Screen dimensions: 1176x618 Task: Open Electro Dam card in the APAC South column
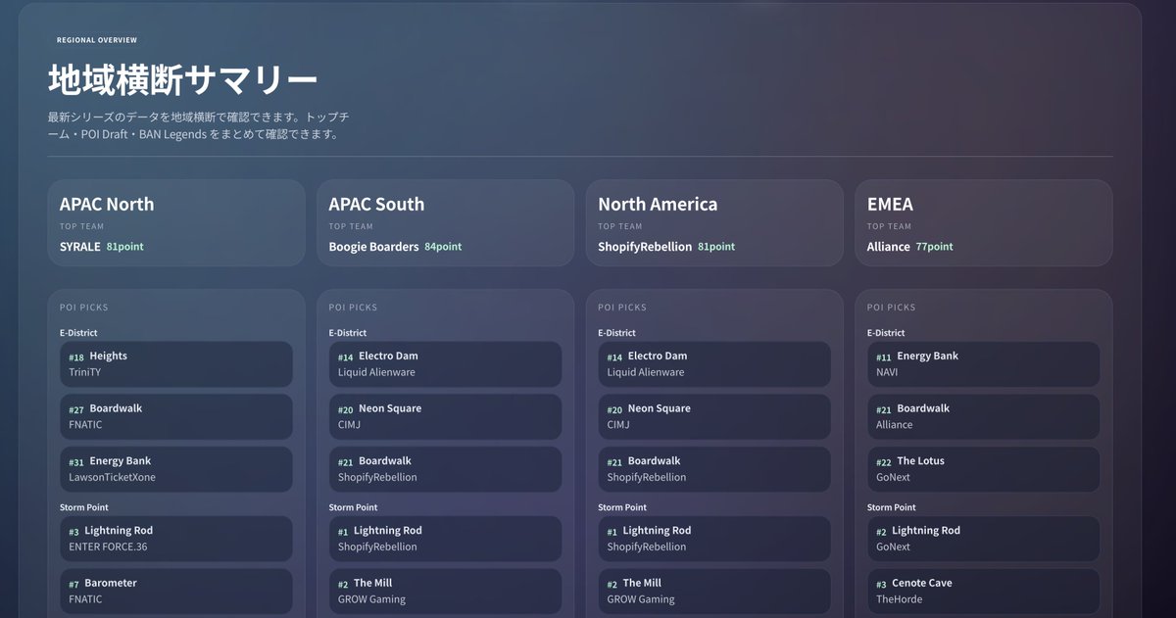click(446, 364)
